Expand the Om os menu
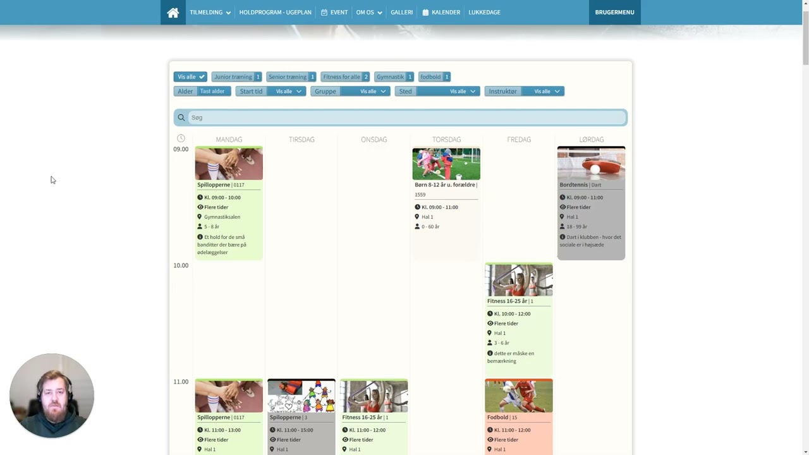The width and height of the screenshot is (809, 455). (369, 13)
